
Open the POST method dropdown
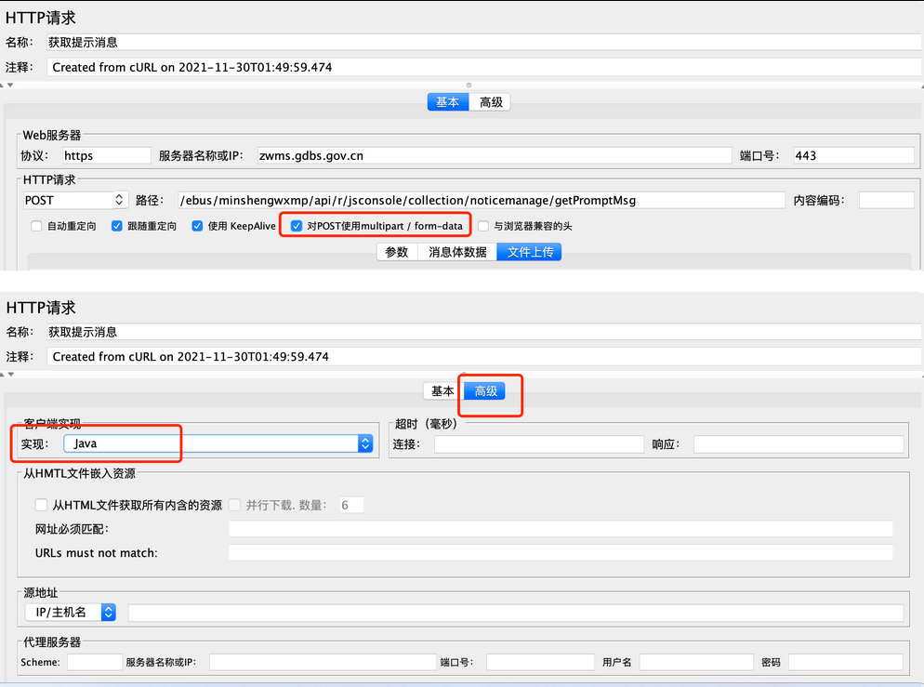click(75, 200)
